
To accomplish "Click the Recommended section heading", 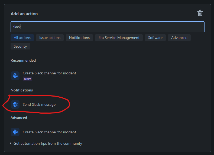I will 23,60.
